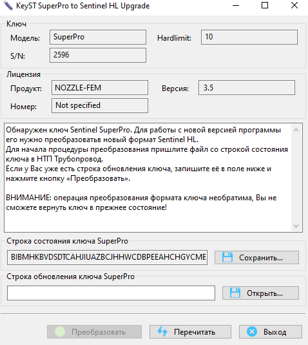The width and height of the screenshot is (308, 345).
Task: Click the Продукт field showing NOZZLE-FEM
Action: point(100,88)
